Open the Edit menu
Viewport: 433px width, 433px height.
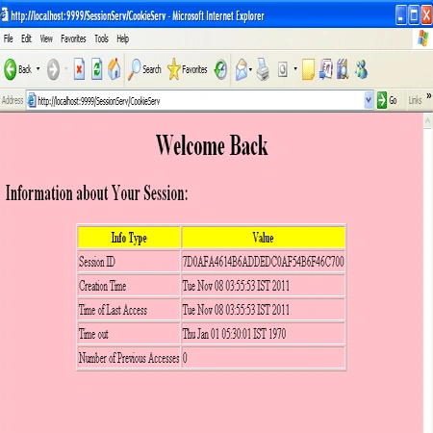point(26,38)
